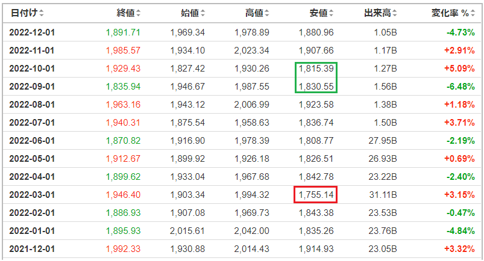
Task: Click volume value 1.05B
Action: coord(385,32)
